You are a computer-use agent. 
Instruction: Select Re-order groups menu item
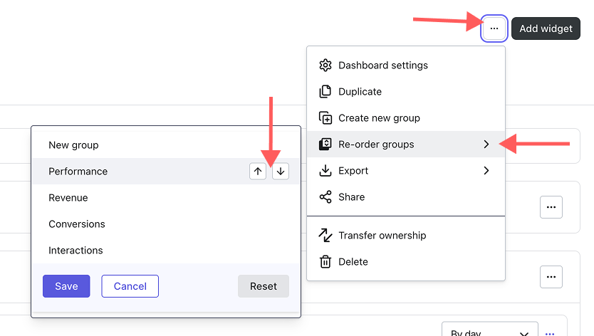click(x=406, y=145)
